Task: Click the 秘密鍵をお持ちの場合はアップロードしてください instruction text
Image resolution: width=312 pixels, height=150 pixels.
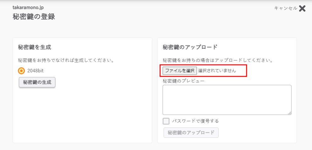Action: (218, 60)
